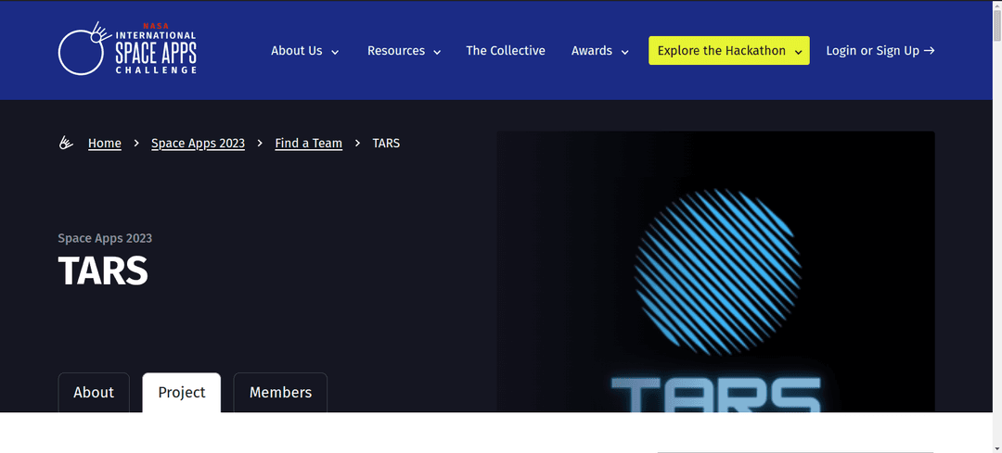Follow the Home breadcrumb link
This screenshot has width=1002, height=453.
pyautogui.click(x=105, y=144)
